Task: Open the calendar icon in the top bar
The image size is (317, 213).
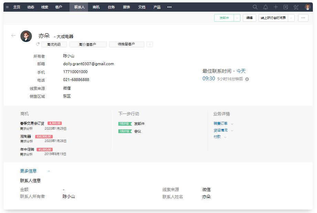Action: (x=285, y=7)
